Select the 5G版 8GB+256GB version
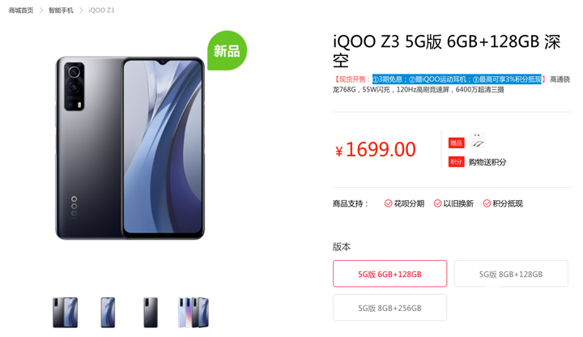Screen dimensions: 583x337 click(x=389, y=308)
